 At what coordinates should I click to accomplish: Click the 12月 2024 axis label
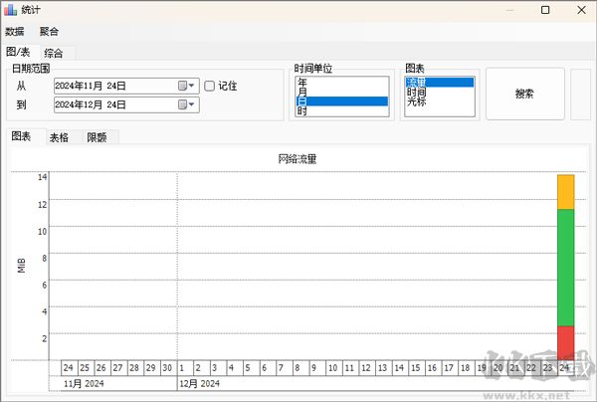click(x=200, y=383)
